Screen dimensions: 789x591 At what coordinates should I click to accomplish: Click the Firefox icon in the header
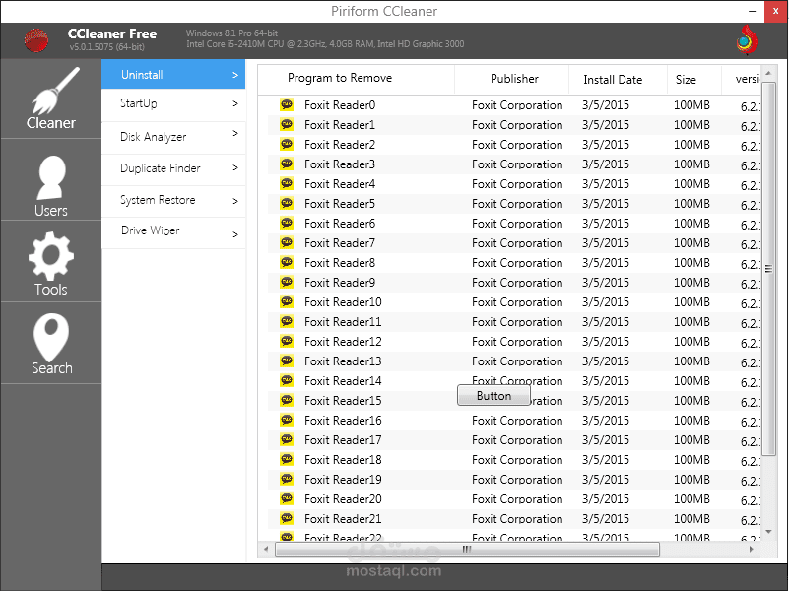click(x=746, y=39)
